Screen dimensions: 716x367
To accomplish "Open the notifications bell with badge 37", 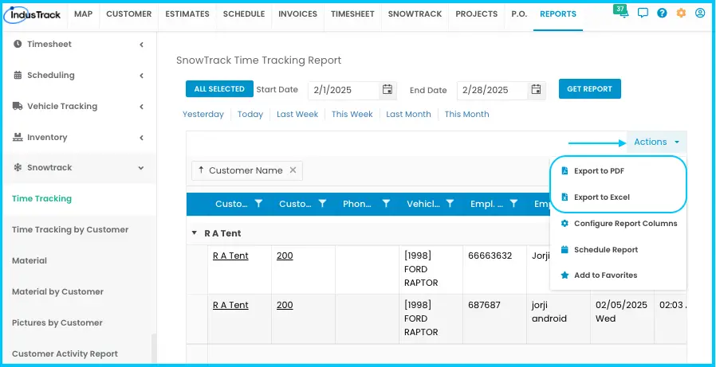I will pyautogui.click(x=623, y=13).
